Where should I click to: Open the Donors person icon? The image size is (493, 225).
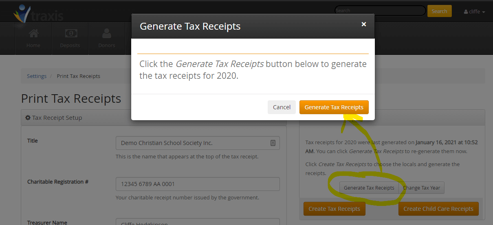coord(107,33)
